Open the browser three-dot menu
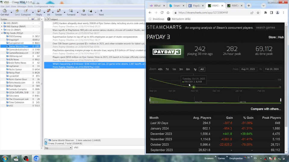This screenshot has height=162, width=289. point(284,13)
